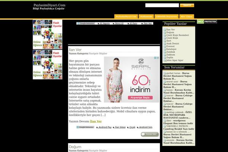Viewport: 228px width, 152px height.
Task: Open the Hakkımızda navigation tab
Action: tap(146, 17)
